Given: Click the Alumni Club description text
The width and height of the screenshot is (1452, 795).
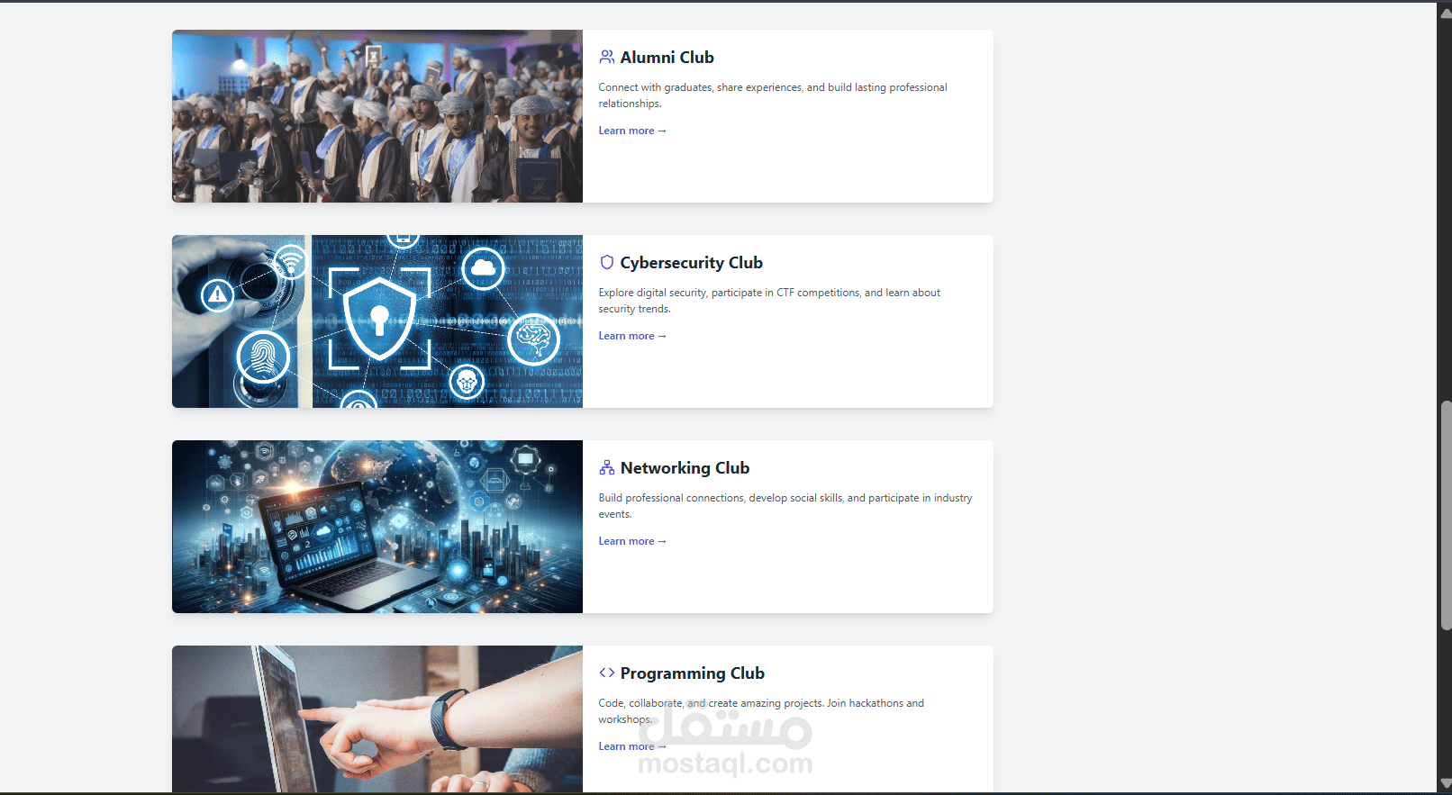Looking at the screenshot, I should (773, 95).
